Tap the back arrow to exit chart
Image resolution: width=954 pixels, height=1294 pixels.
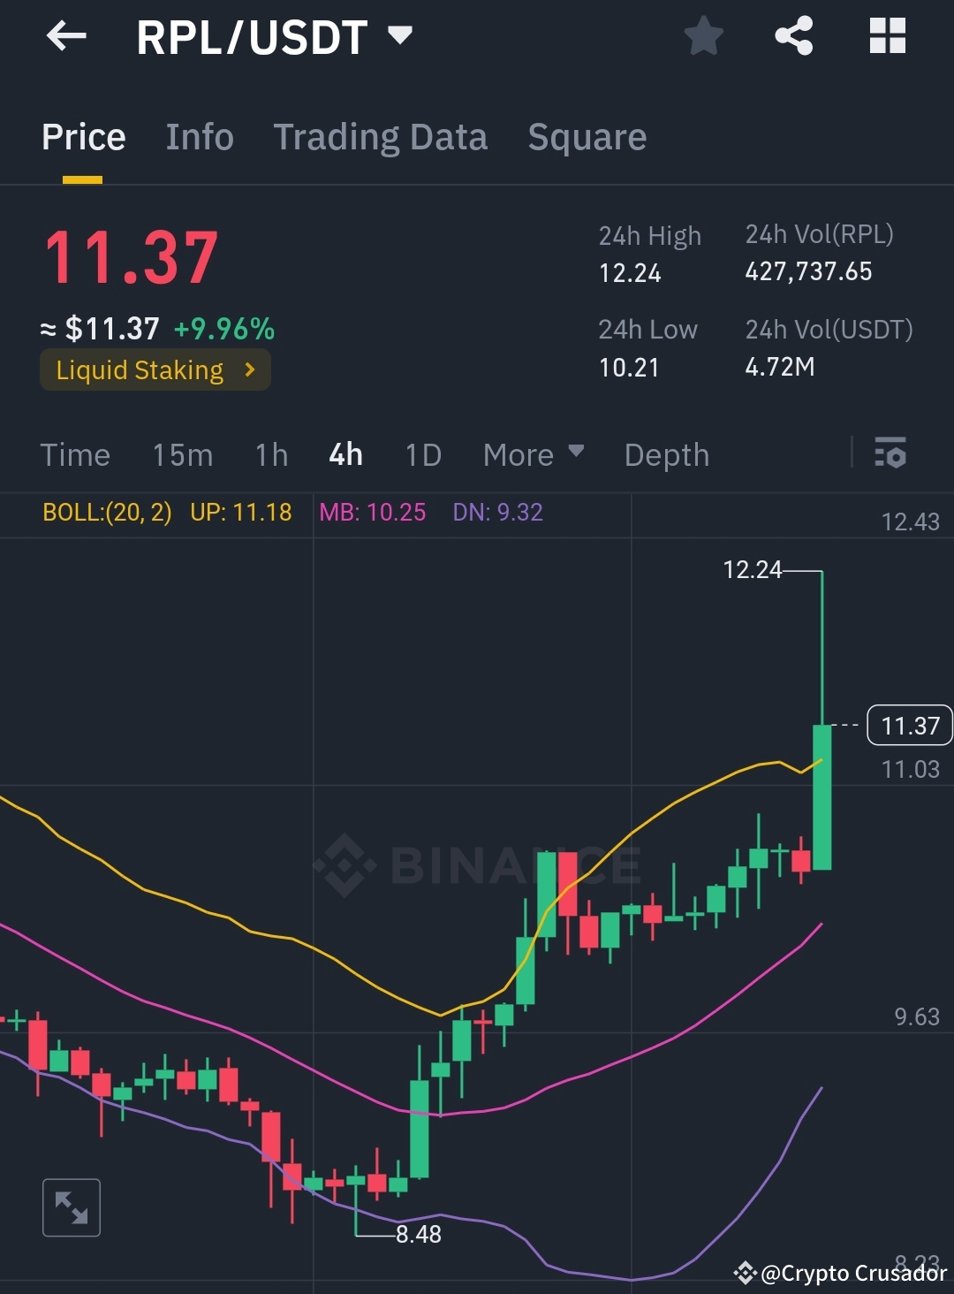(65, 35)
